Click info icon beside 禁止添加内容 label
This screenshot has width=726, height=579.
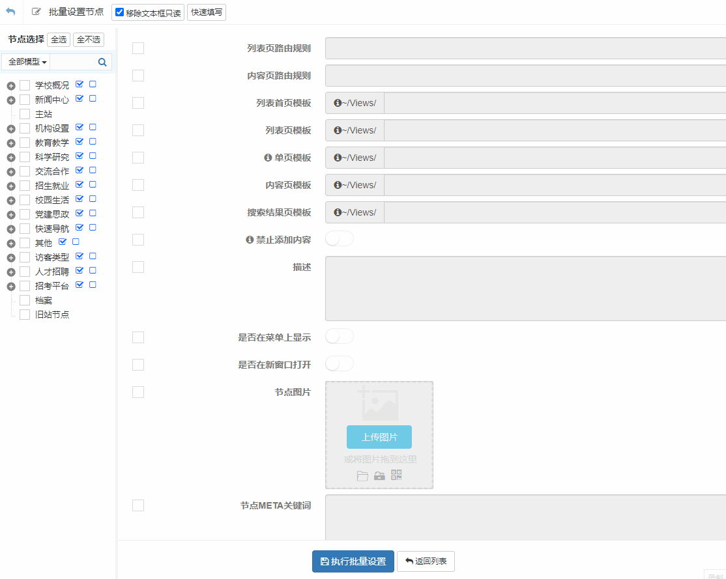point(250,240)
